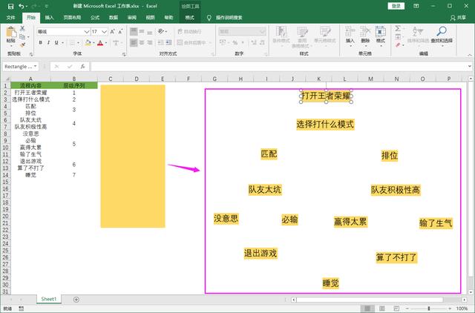Click the Orientation angled text icon

point(160,31)
